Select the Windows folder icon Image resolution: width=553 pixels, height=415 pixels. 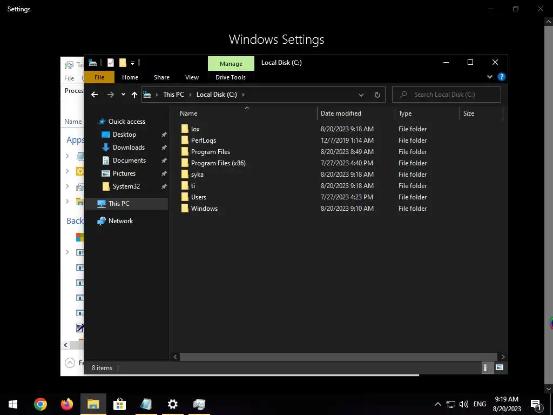point(185,208)
